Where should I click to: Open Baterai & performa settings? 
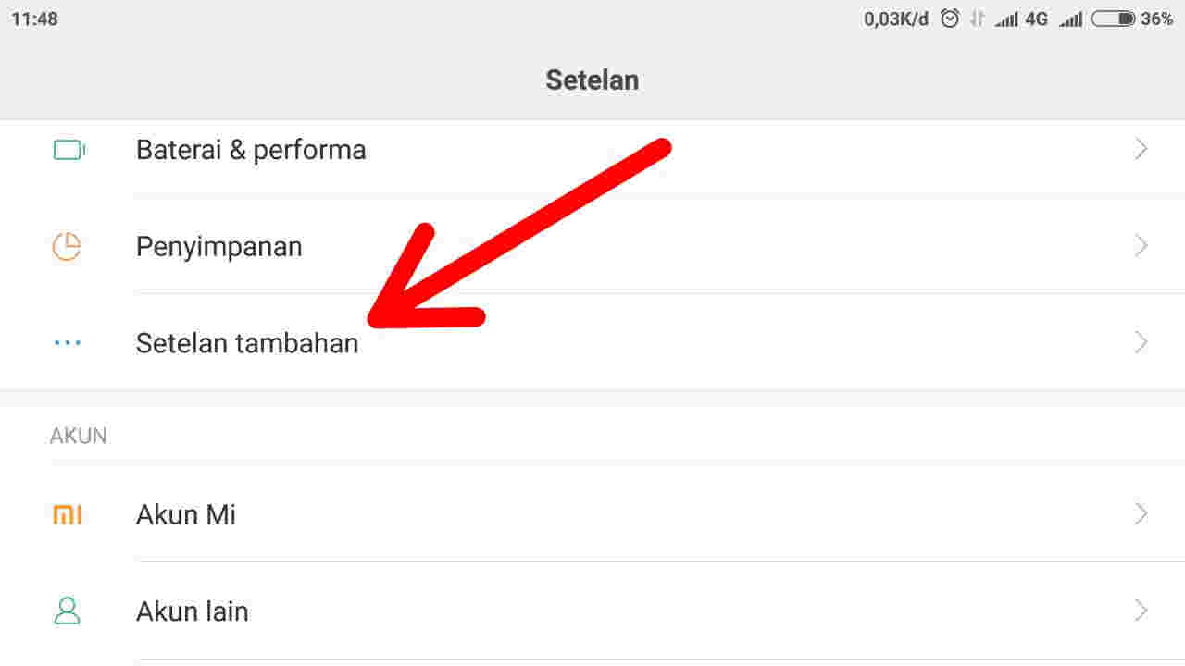[251, 150]
